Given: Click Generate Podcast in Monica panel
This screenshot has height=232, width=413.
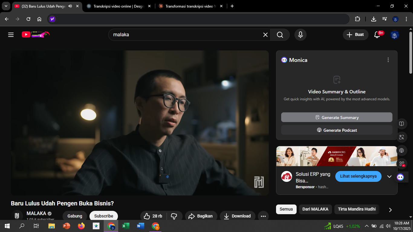Looking at the screenshot, I should (337, 130).
